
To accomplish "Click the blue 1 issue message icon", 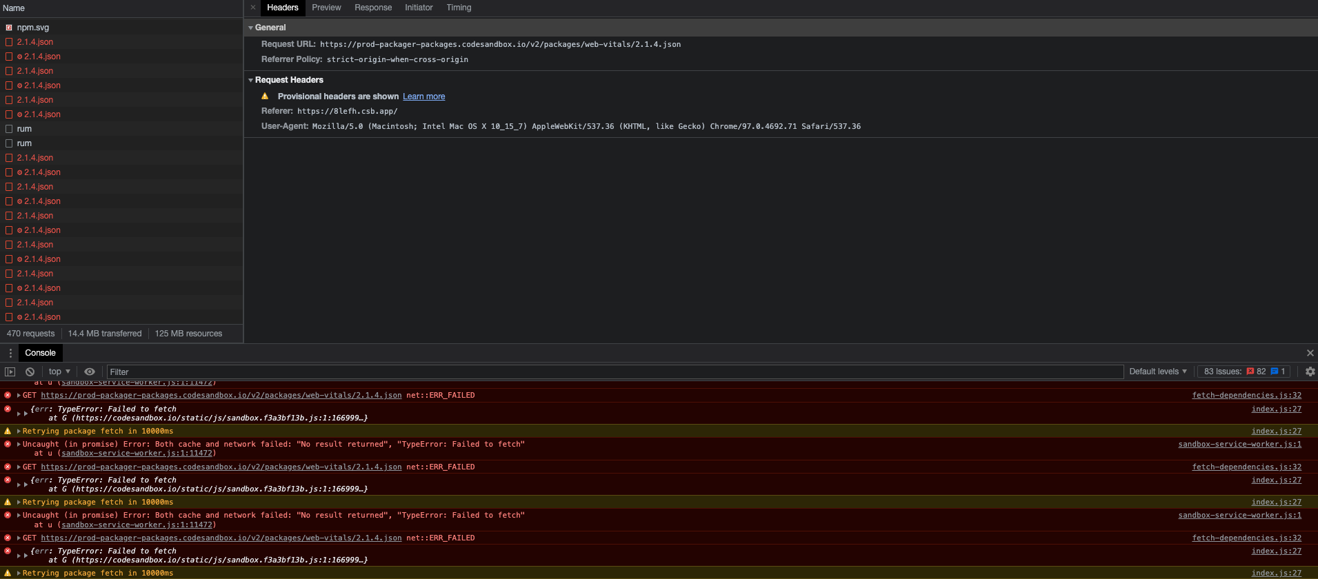I will [x=1275, y=372].
